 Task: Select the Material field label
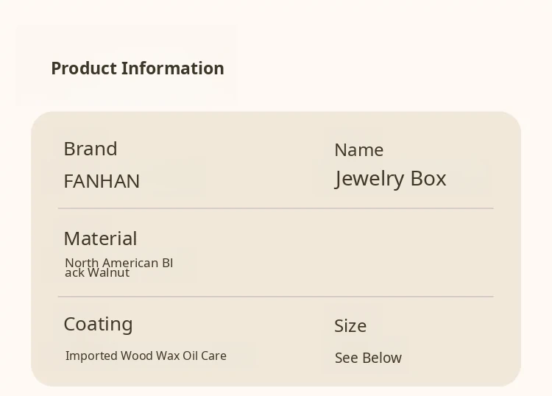[100, 238]
